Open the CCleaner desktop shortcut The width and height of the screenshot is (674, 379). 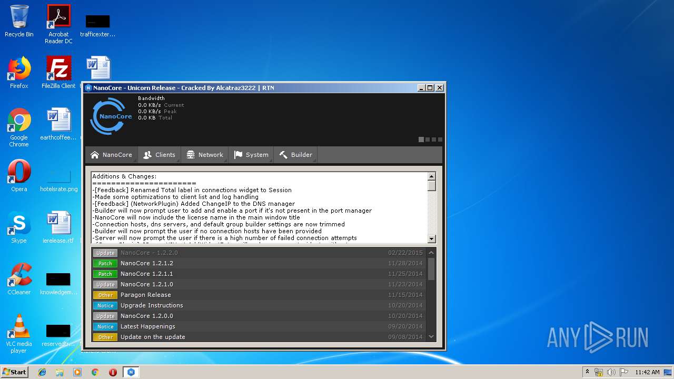(x=19, y=278)
